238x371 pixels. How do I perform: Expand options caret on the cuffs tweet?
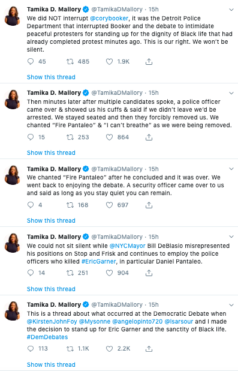231,93
